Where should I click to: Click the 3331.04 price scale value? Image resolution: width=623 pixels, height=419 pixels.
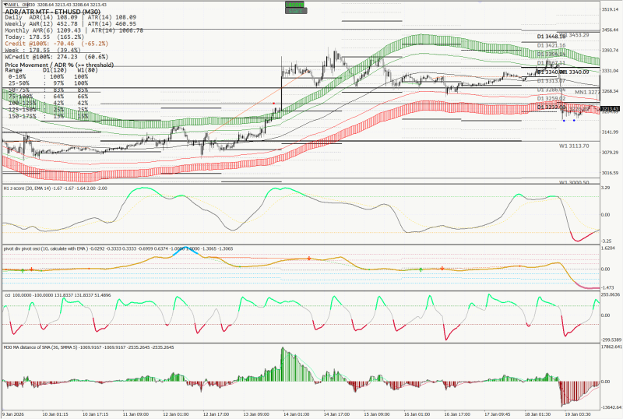click(x=611, y=71)
